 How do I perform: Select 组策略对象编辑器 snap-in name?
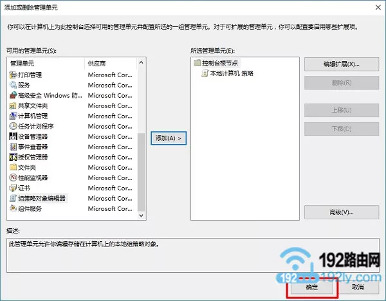tap(42, 198)
